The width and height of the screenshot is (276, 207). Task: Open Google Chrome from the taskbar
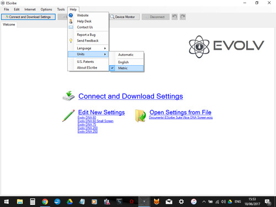[x=45, y=201]
